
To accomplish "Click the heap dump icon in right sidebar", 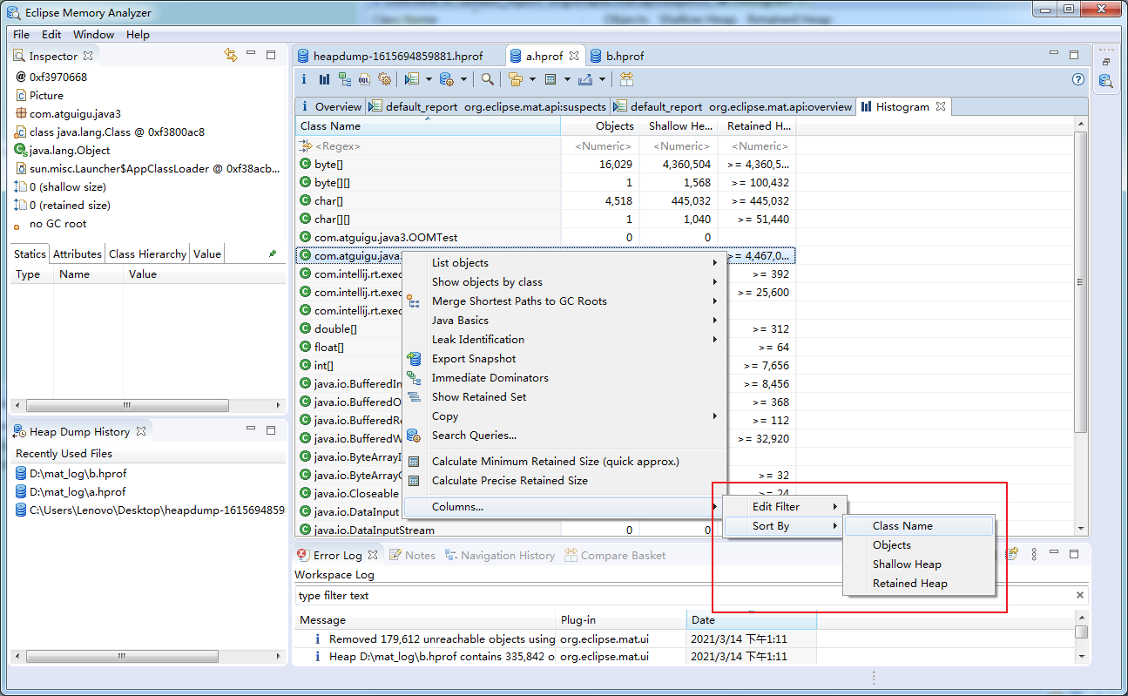I will pos(1105,81).
